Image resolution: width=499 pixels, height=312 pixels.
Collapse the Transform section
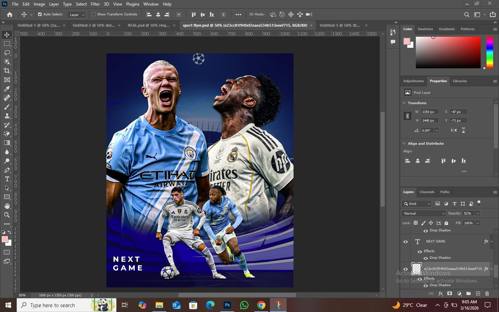tap(404, 103)
